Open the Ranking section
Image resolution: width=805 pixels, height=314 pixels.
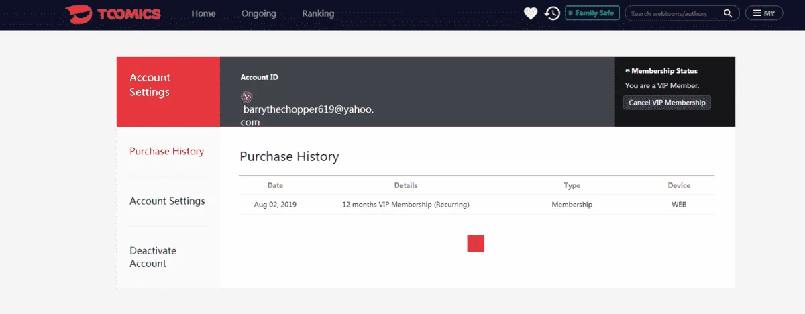(x=318, y=13)
